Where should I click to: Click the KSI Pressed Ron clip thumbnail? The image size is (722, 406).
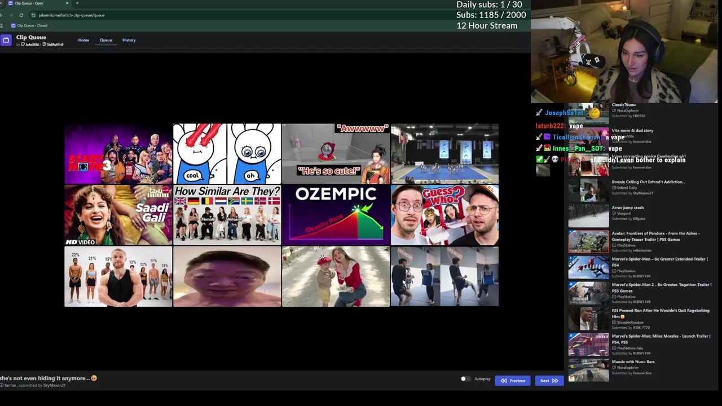588,319
